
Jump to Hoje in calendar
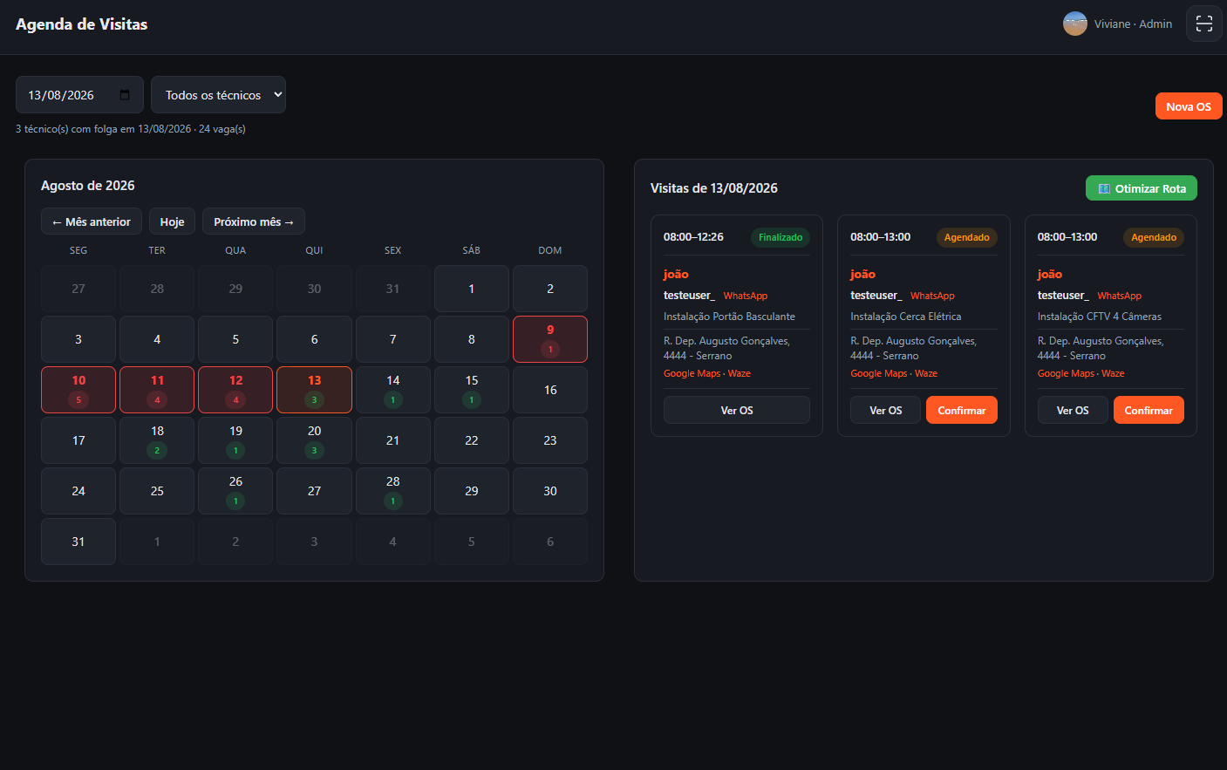(172, 221)
